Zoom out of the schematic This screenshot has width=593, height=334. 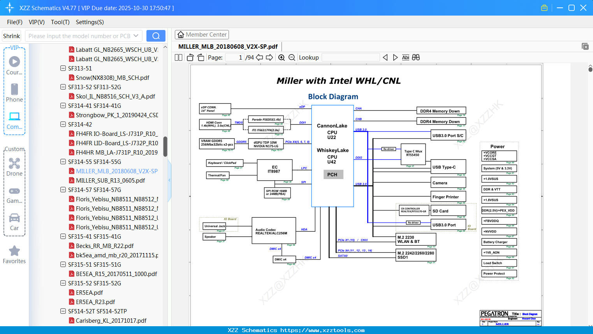coord(292,57)
